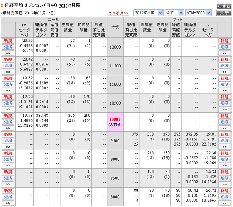
Task: Click put bid price 210 for 9000
Action: click(x=150, y=153)
